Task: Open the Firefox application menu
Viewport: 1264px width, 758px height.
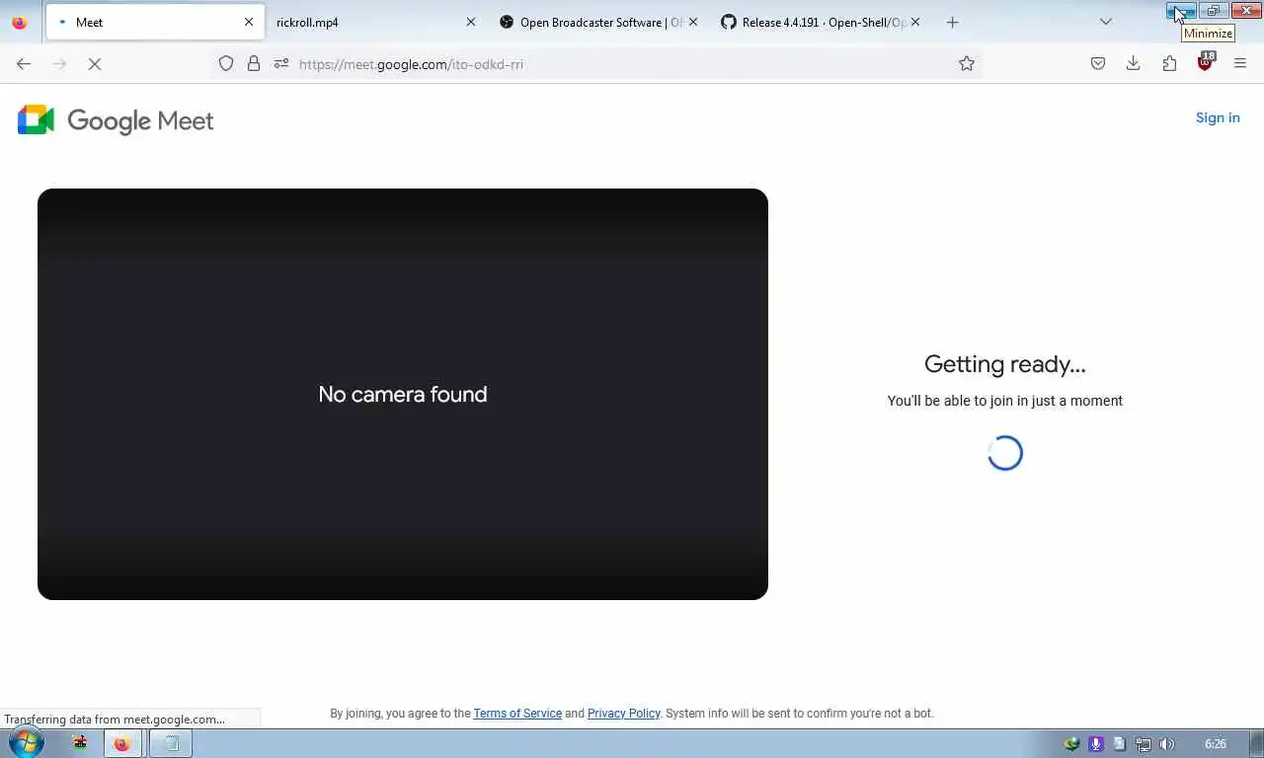Action: (x=1240, y=64)
